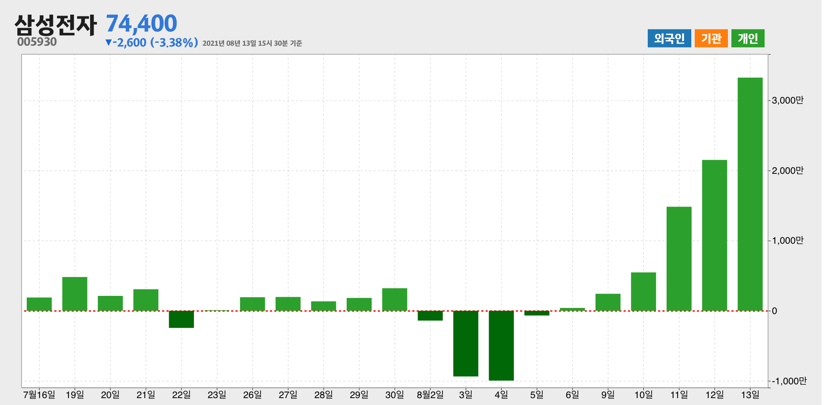
Task: Click the negative bar for 4일
Action: point(501,345)
